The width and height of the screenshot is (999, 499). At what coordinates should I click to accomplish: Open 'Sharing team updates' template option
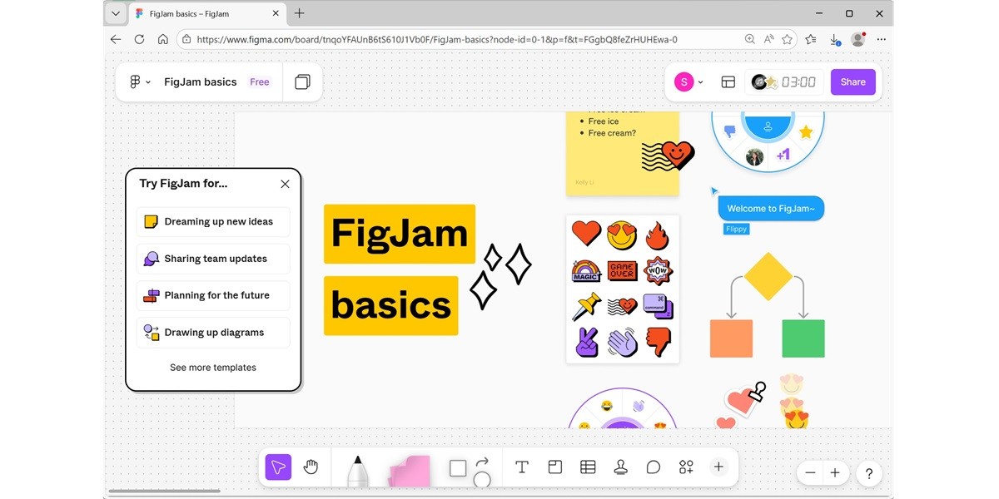coord(212,259)
